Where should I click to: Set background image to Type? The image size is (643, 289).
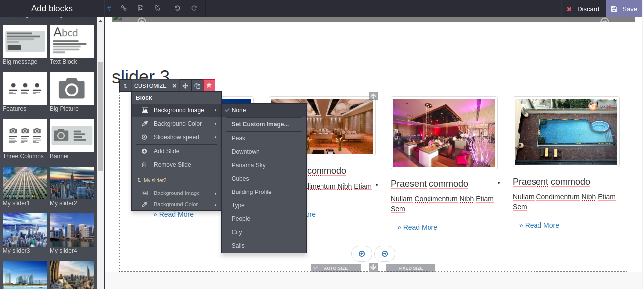pos(264,205)
